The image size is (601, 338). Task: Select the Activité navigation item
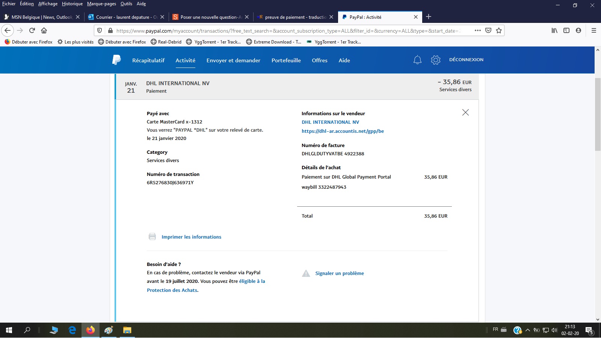click(x=186, y=60)
